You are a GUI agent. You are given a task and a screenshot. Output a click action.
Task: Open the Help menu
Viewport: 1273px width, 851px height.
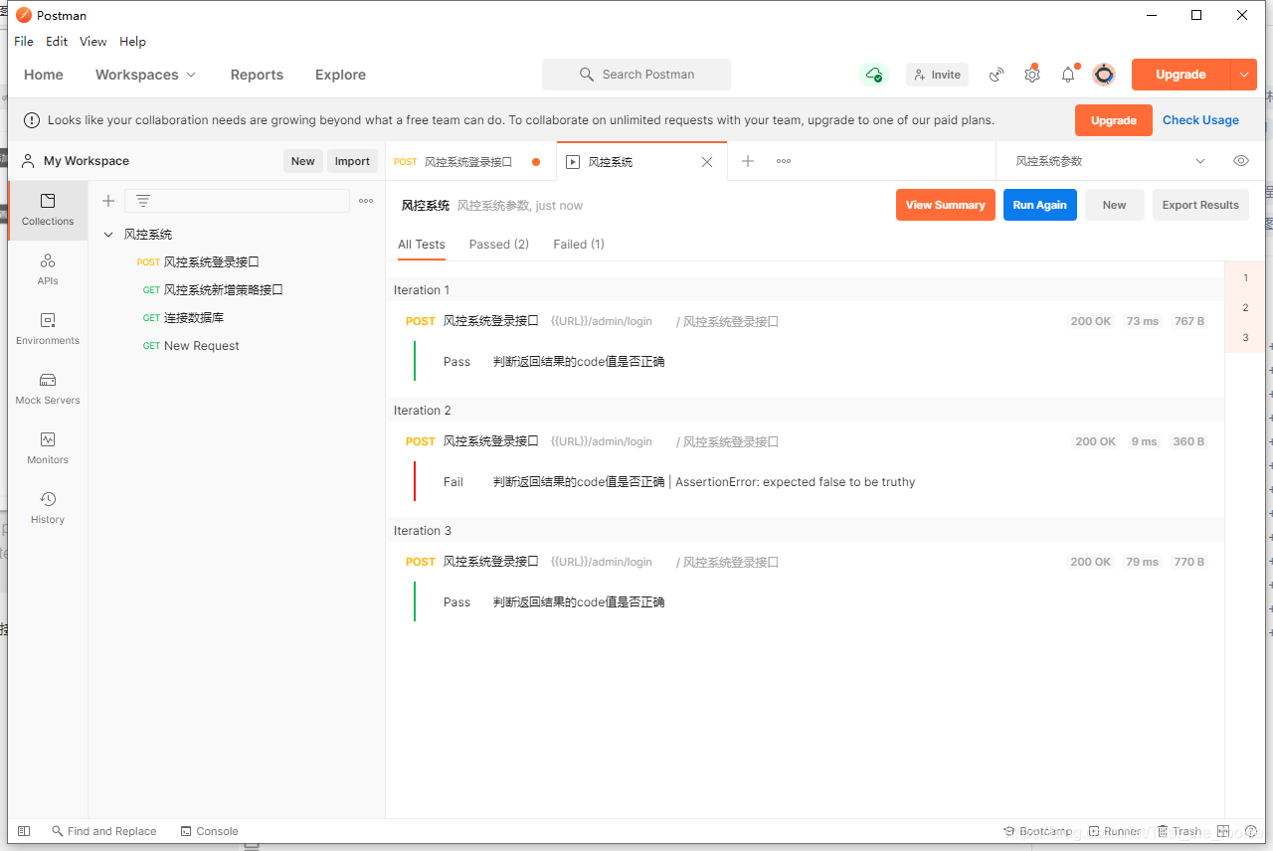(132, 42)
